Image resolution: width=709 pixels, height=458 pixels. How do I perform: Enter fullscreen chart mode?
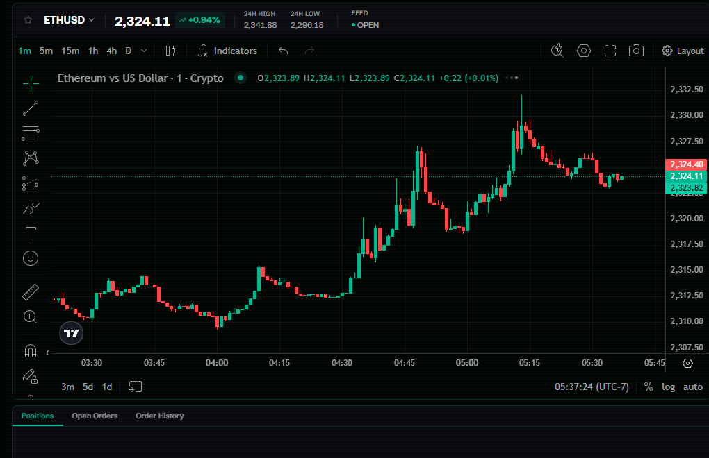(610, 51)
